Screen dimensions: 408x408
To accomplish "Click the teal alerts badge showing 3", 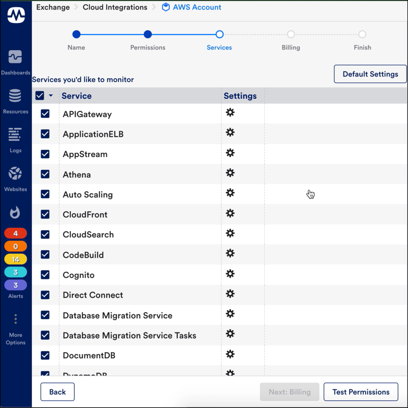I will click(16, 272).
